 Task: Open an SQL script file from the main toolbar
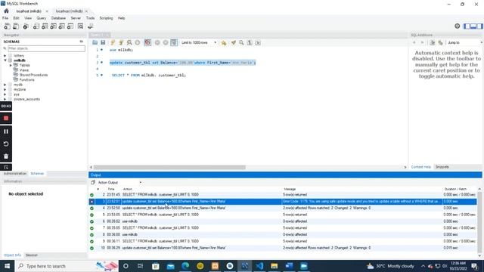coord(16,26)
